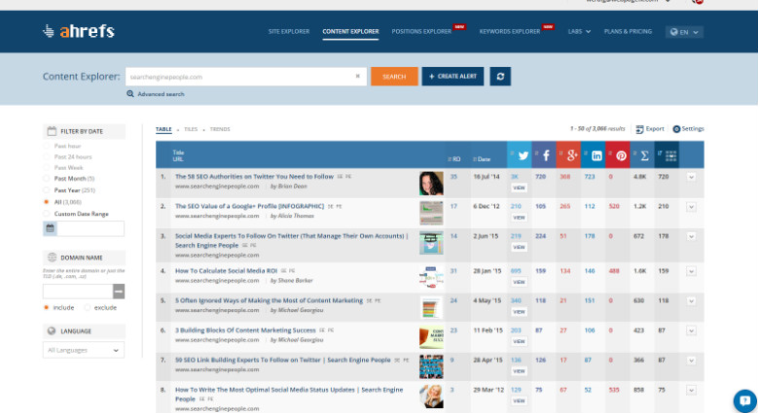
Task: Expand the row options arrow for first result
Action: point(691,177)
